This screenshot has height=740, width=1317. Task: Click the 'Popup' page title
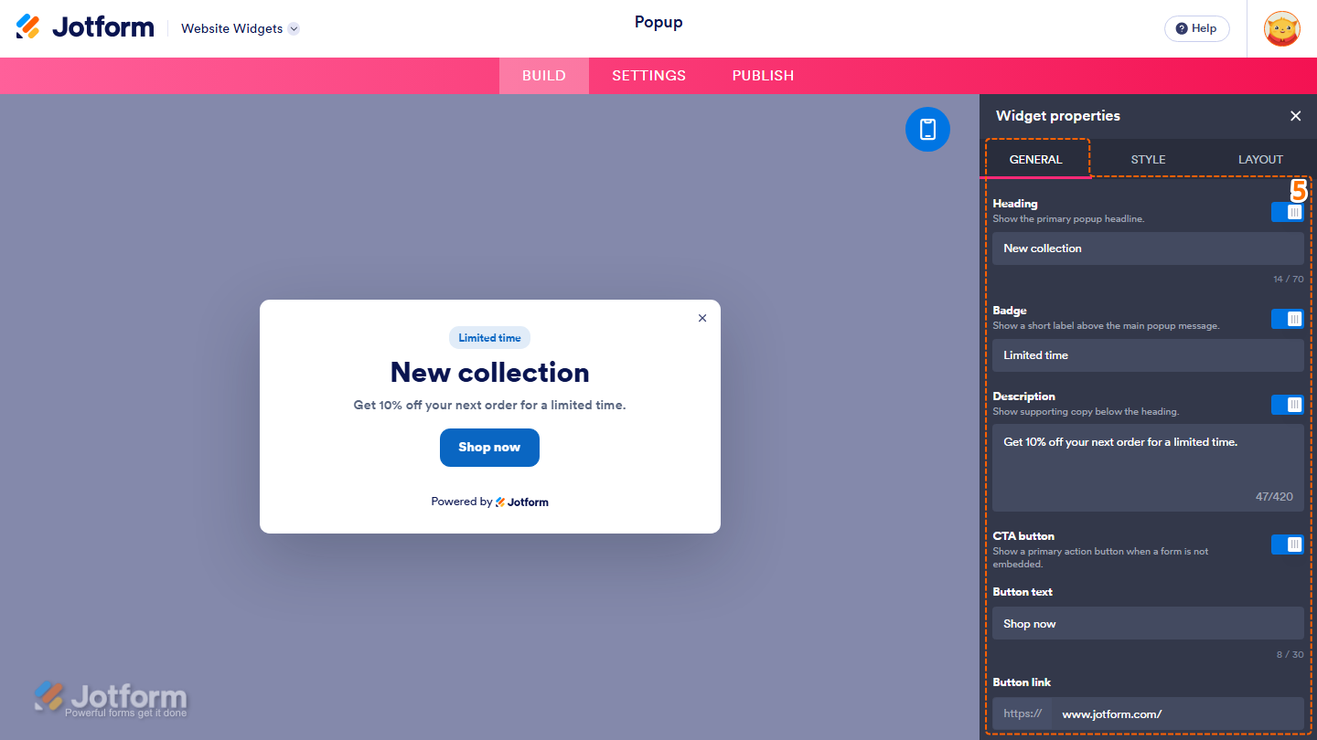click(658, 23)
